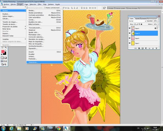This screenshot has width=163, height=131.
Task: Open status bar document info arrow
Action: coord(31,125)
